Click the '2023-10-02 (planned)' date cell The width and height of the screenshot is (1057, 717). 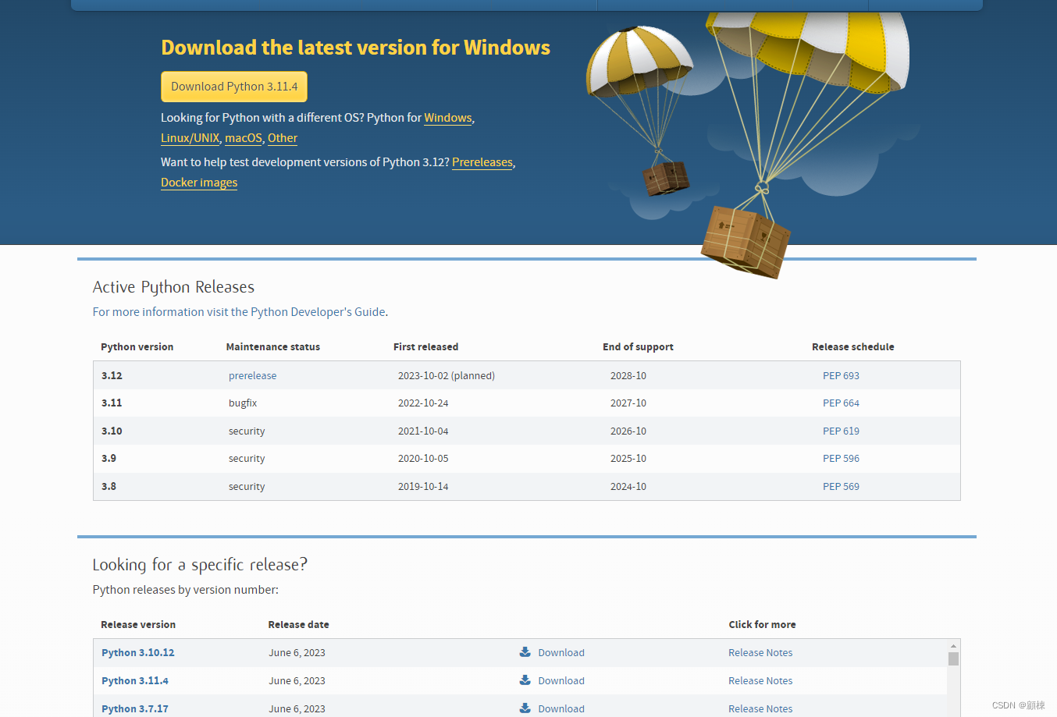447,375
